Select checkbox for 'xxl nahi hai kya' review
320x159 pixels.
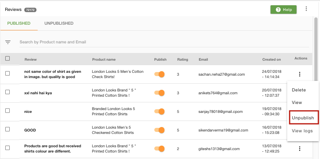[x=8, y=92]
